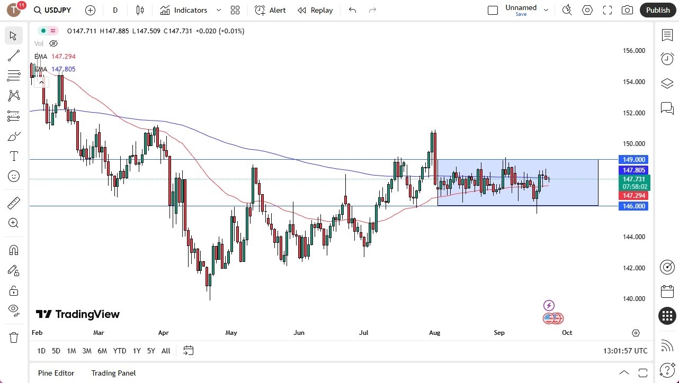Take a chart snapshot with the camera icon
Screen dimensions: 679x383
(x=627, y=10)
